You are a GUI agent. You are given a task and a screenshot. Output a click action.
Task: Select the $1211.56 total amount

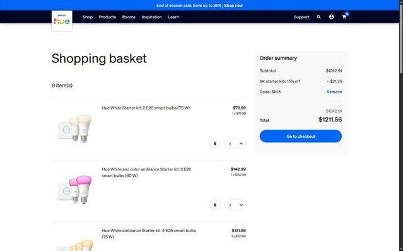coord(330,120)
